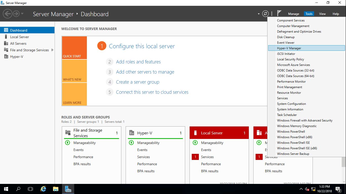Viewport: 346px width, 194px height.
Task: Click Add other servers to manage
Action: tap(145, 72)
